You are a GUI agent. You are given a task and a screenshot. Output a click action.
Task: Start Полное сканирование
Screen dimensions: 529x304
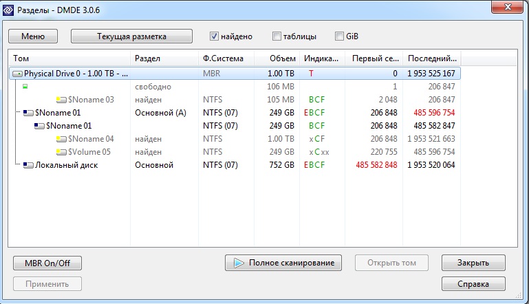283,263
